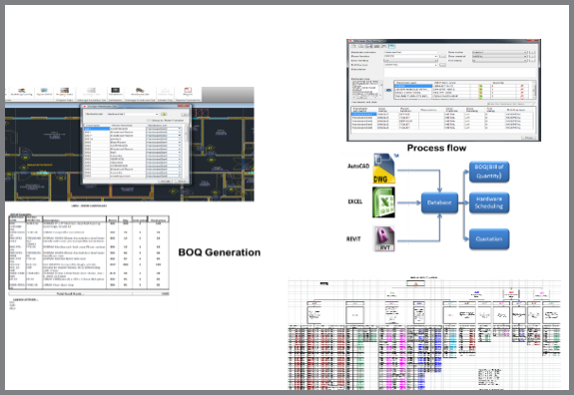This screenshot has width=574, height=395.
Task: Click the highlighted rightmost toolbar icon in the hardware dialog
Action: [392, 47]
